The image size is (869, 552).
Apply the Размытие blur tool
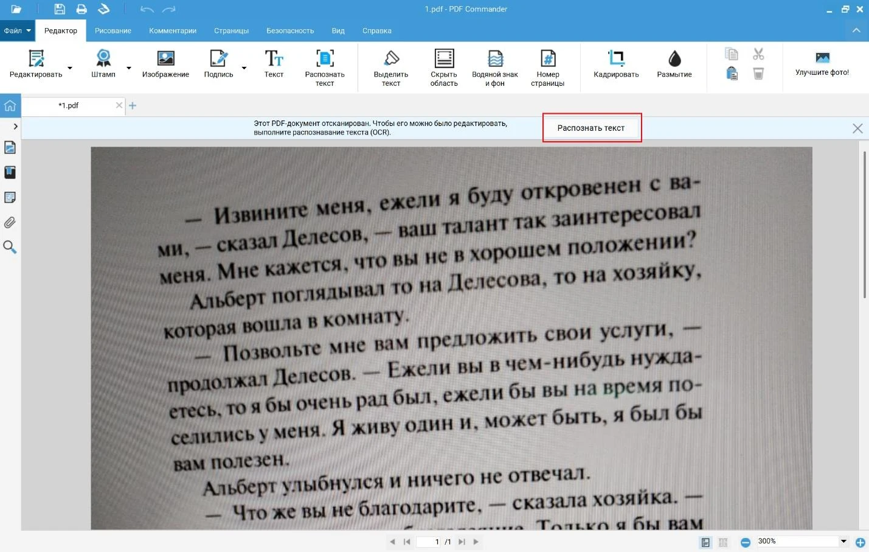coord(674,65)
